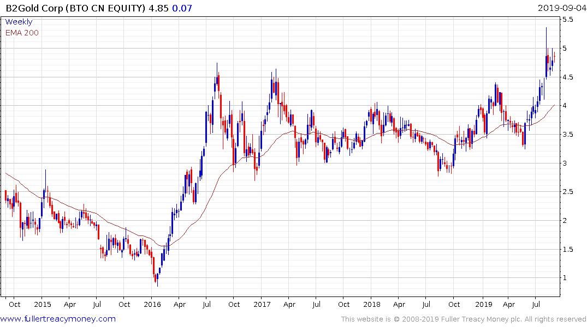Click the date 2019-09-04

561,8
